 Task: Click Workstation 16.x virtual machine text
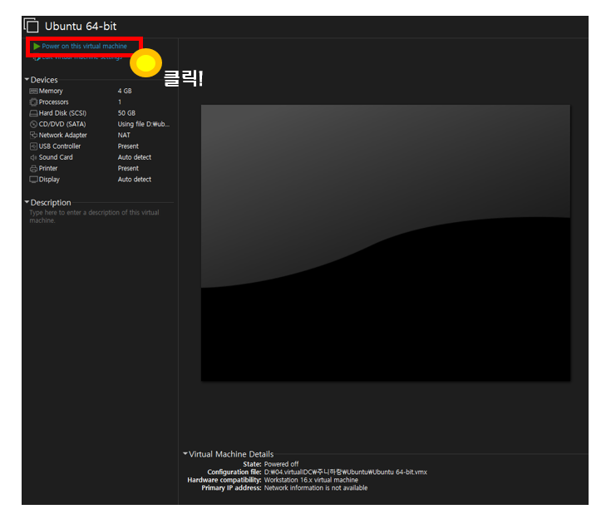[x=311, y=480]
